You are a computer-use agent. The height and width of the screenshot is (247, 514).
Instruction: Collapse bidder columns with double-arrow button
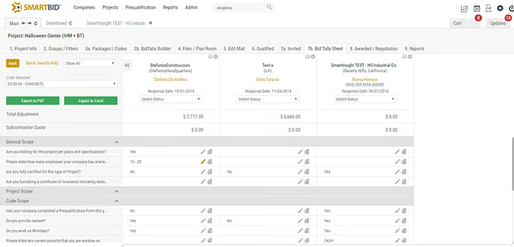pyautogui.click(x=127, y=65)
